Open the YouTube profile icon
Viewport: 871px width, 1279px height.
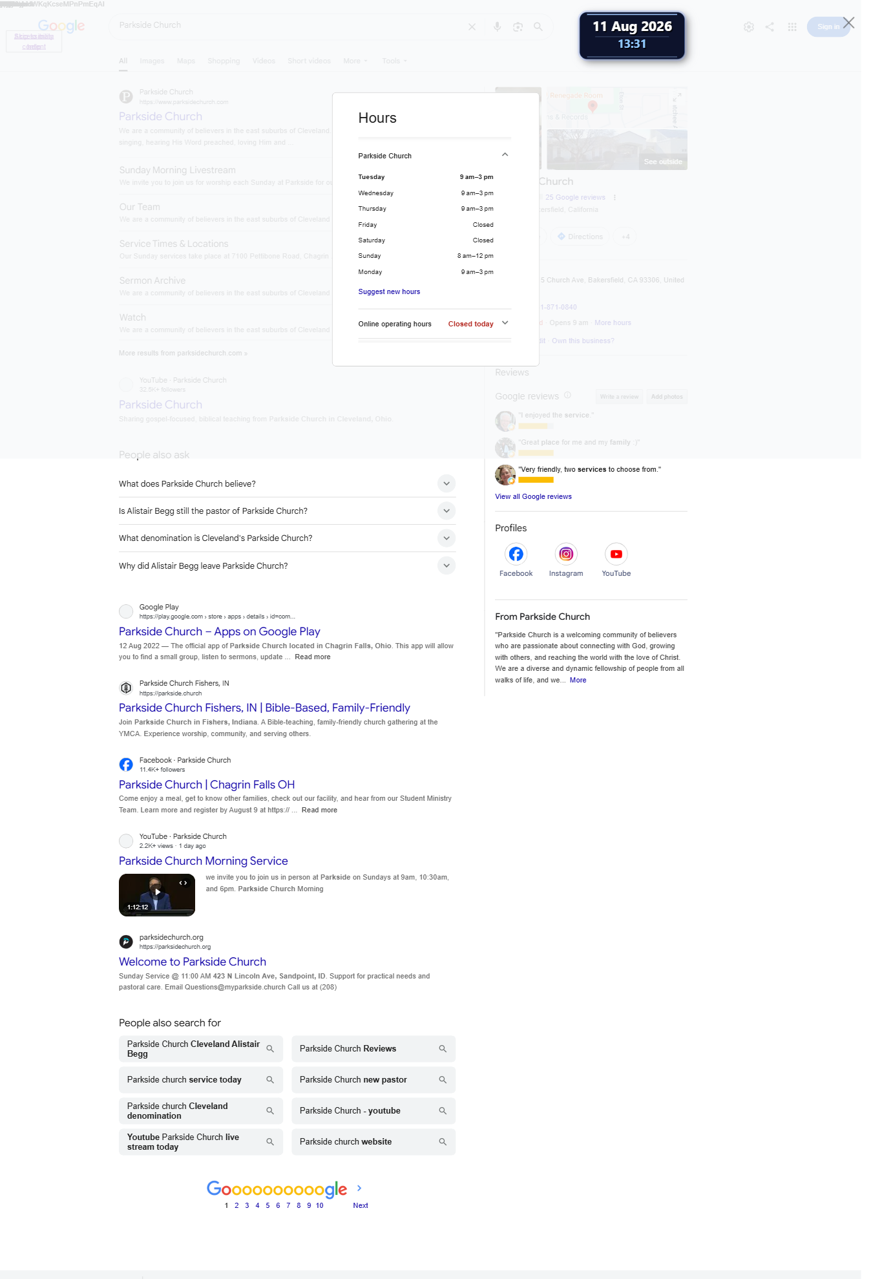pos(616,554)
